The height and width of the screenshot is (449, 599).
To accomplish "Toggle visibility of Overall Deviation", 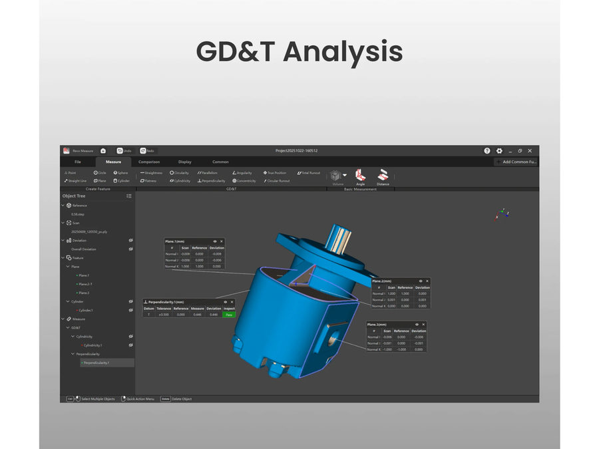I will [130, 249].
